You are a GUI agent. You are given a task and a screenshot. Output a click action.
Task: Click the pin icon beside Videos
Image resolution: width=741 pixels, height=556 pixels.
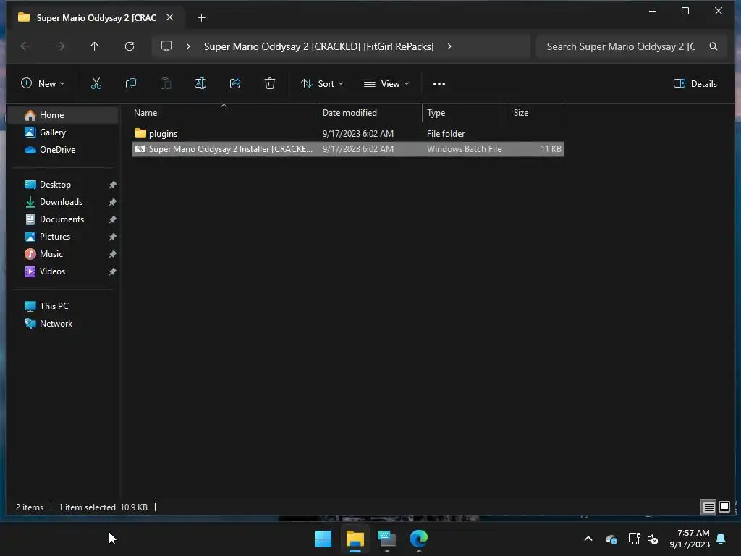112,272
